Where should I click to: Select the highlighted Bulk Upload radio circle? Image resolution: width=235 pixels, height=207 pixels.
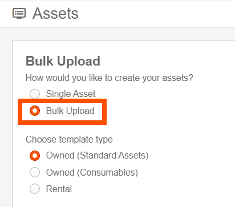[x=35, y=111]
